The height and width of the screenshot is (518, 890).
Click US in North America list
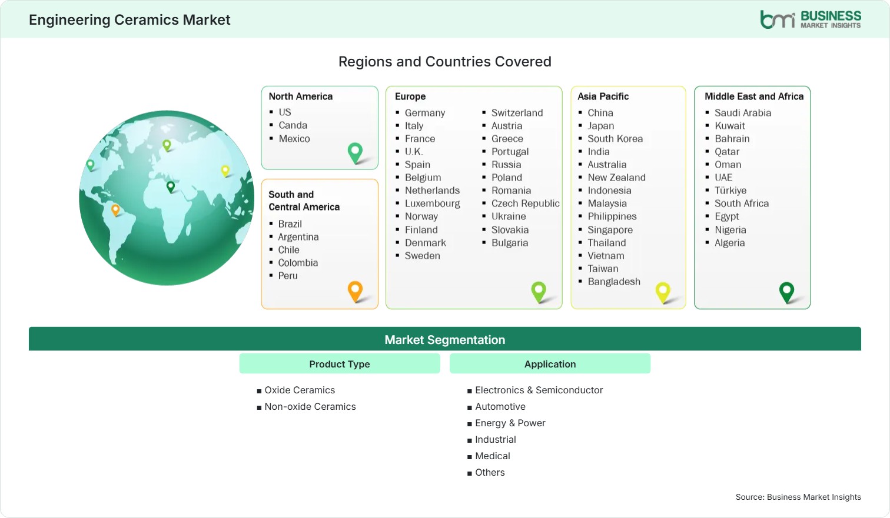coord(285,112)
